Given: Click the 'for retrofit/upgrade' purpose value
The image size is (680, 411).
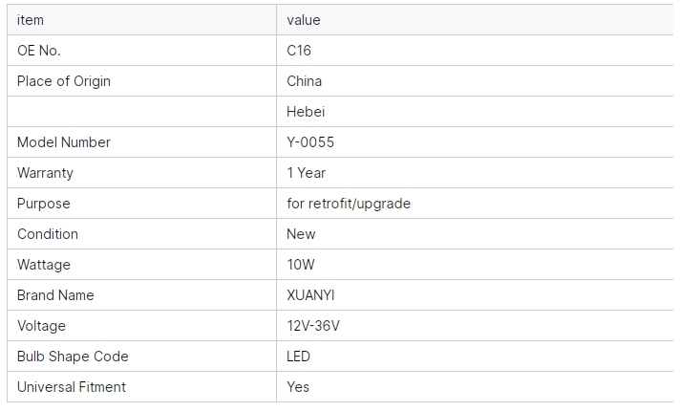Looking at the screenshot, I should [349, 204].
